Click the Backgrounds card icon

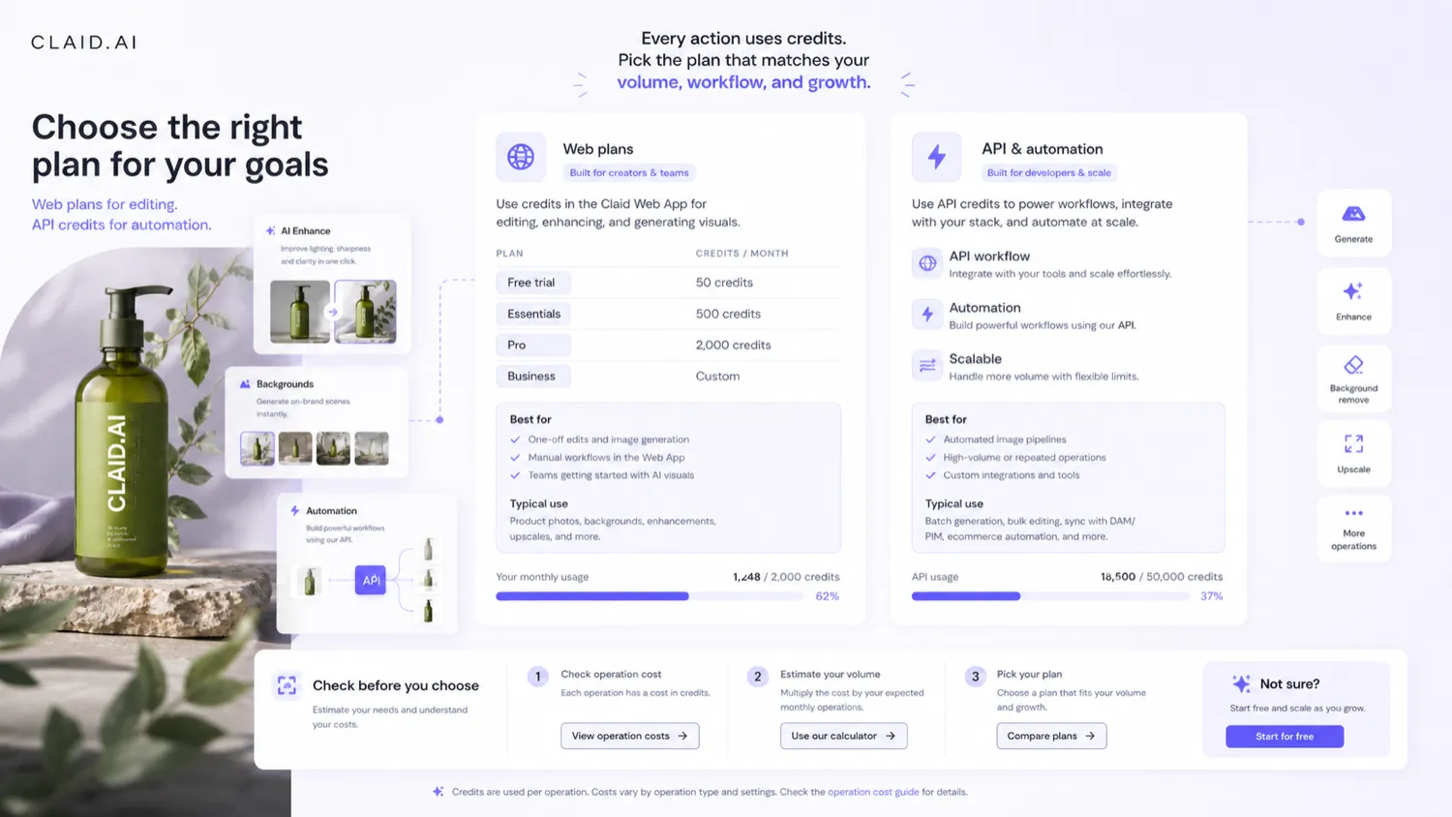[x=245, y=384]
